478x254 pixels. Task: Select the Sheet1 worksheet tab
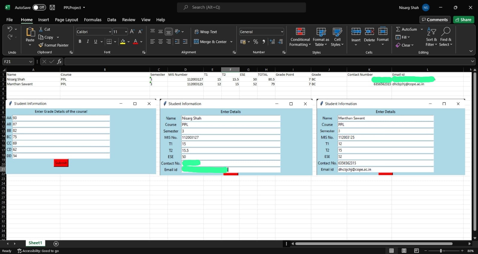pos(35,243)
